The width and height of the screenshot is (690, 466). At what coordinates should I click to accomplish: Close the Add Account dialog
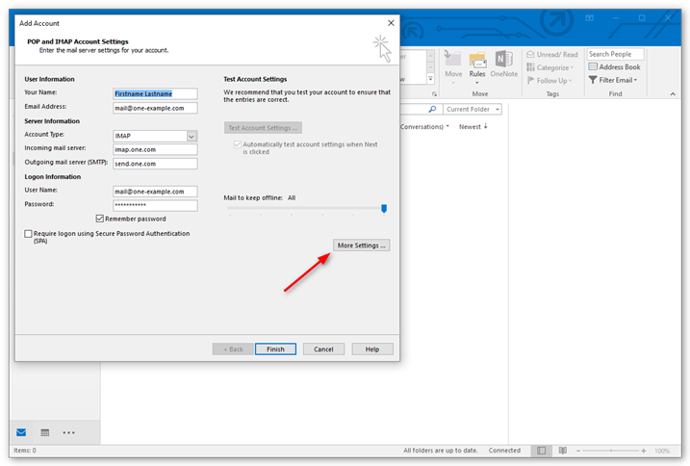coord(391,23)
